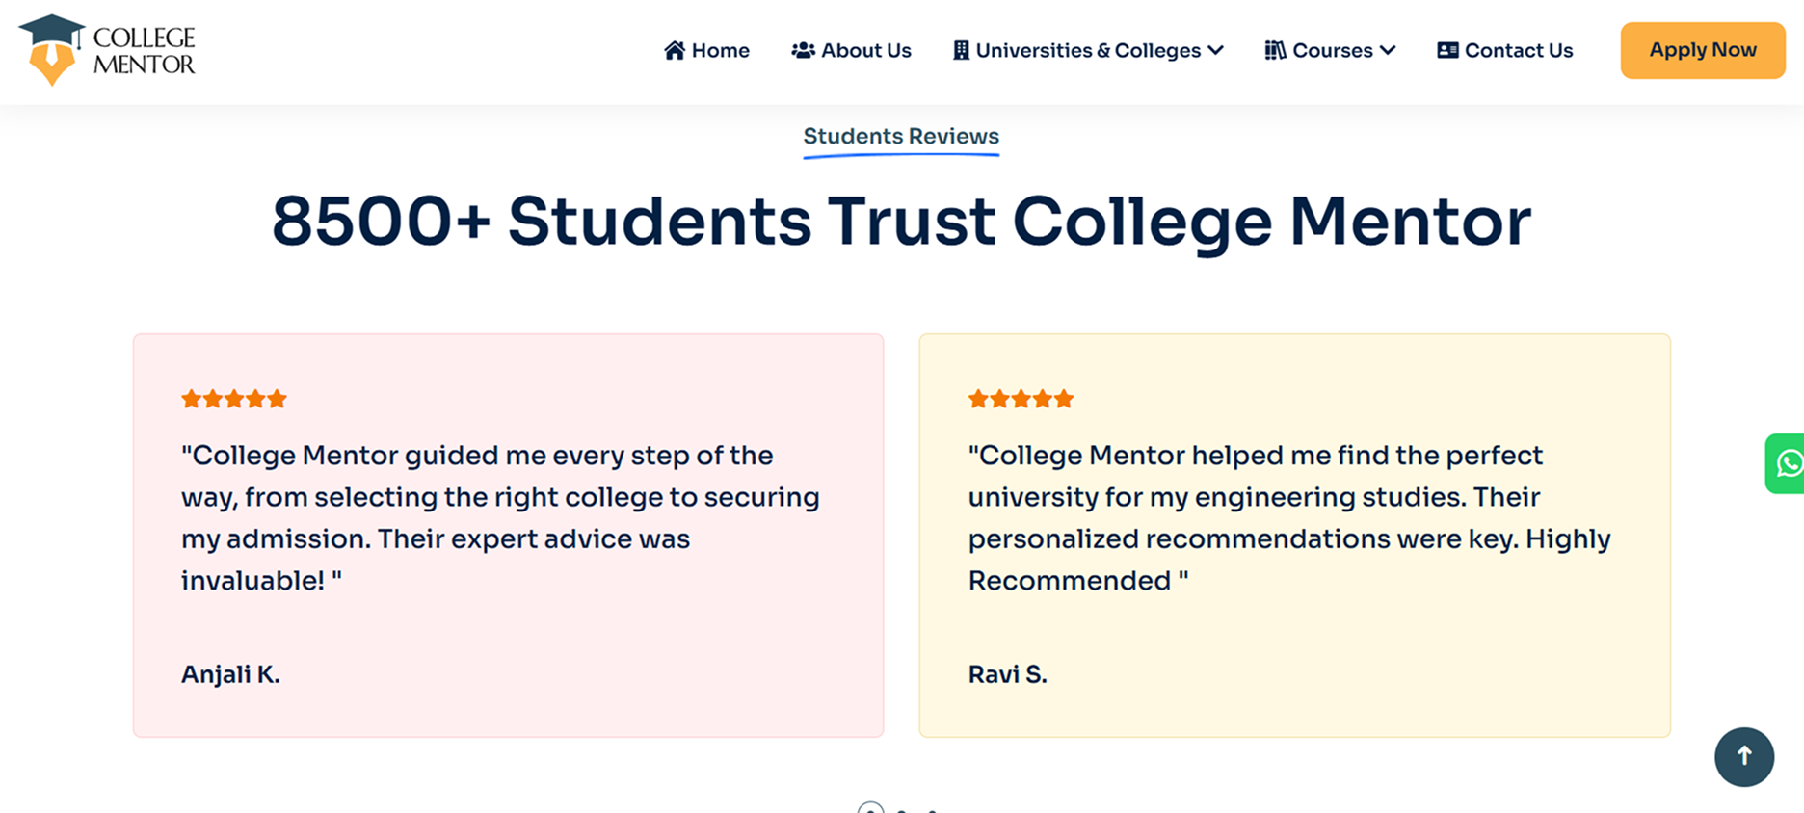Screen dimensions: 1804x813
Task: Select the first review carousel dot
Action: coord(870,809)
